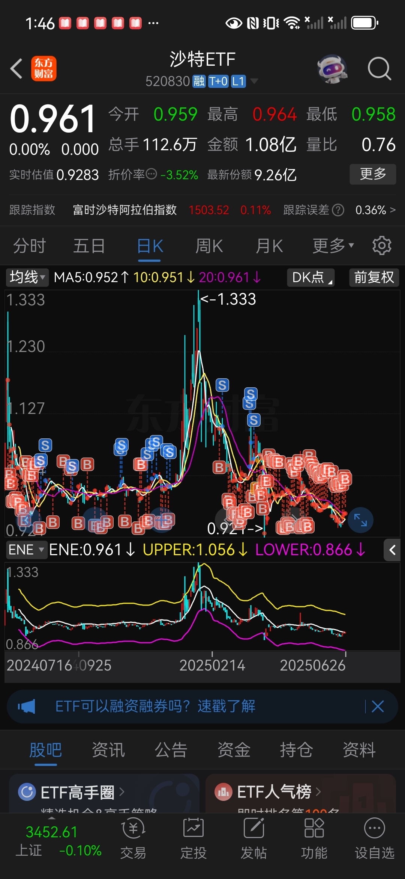Click the 更多 quote details button

pyautogui.click(x=373, y=174)
